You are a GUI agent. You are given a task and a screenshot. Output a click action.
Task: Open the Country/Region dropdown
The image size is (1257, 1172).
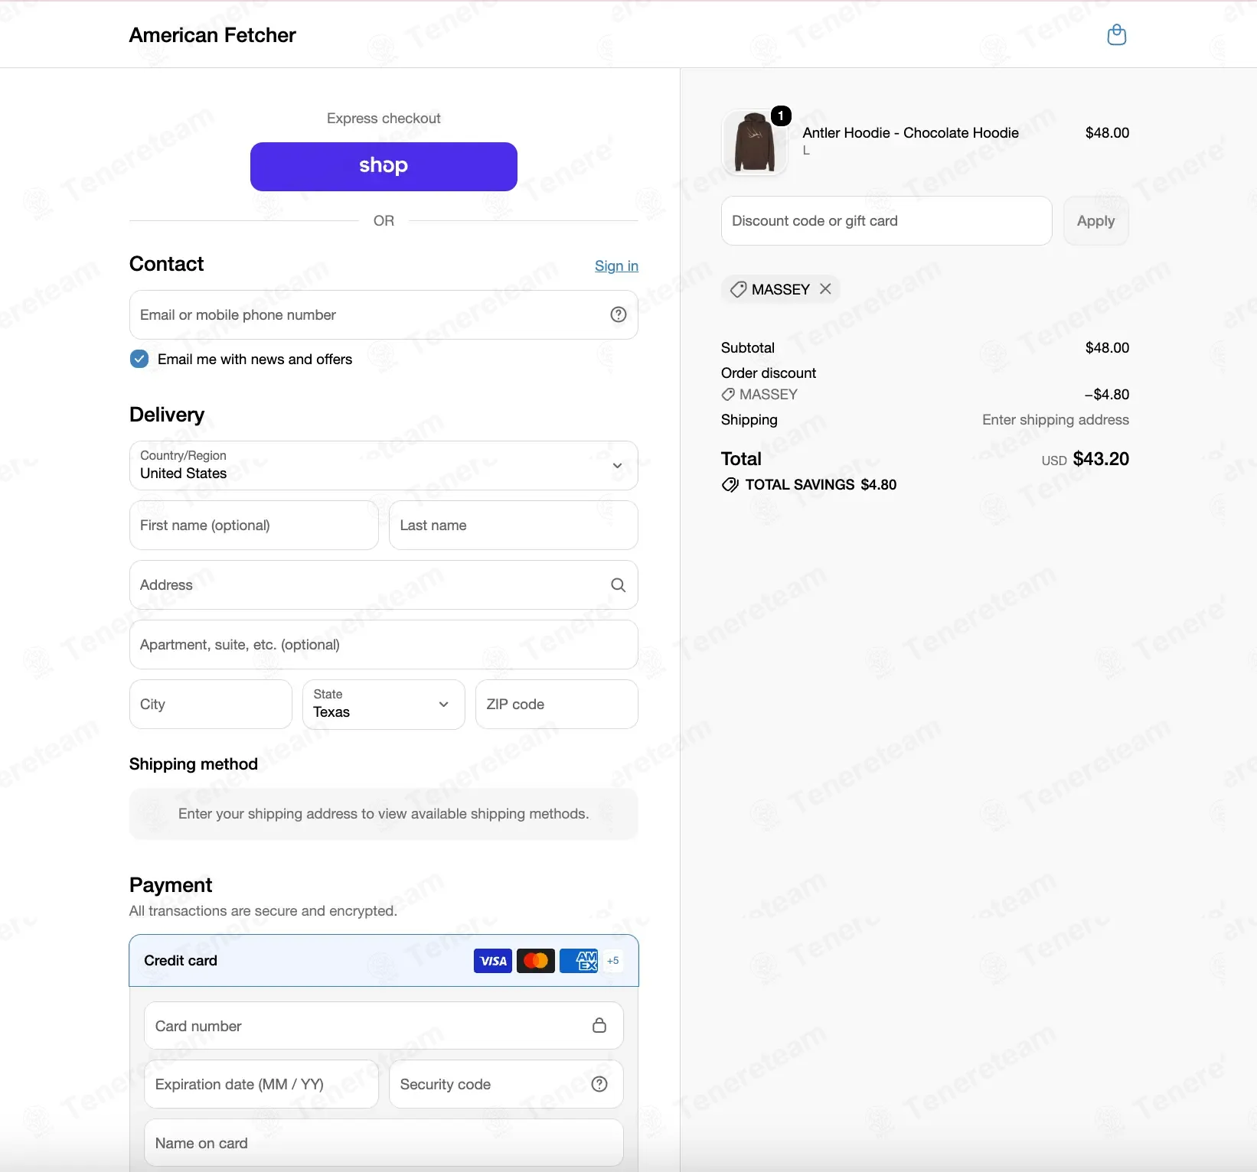[x=384, y=465]
